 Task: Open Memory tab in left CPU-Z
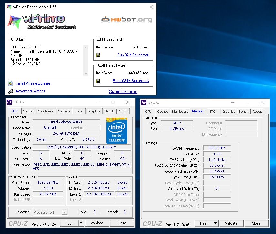click(x=64, y=111)
